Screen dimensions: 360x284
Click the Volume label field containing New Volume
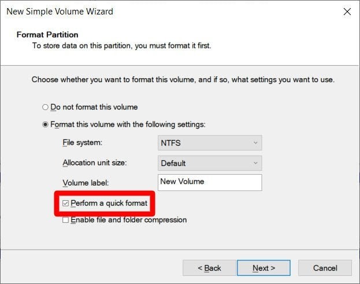(210, 182)
